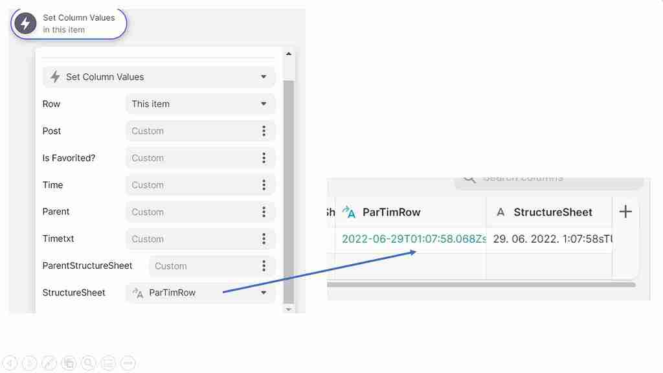Screen dimensions: 663x373
Task: Click the cell 29. 06. 2022. 1:07:58
Action: pos(549,240)
